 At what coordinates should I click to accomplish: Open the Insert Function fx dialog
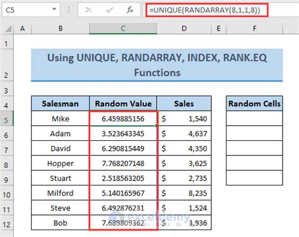(130, 9)
